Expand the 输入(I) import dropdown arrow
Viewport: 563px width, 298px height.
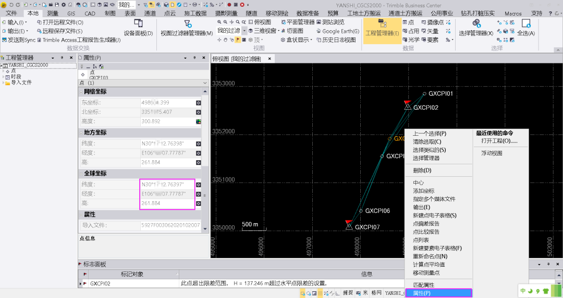coord(27,22)
